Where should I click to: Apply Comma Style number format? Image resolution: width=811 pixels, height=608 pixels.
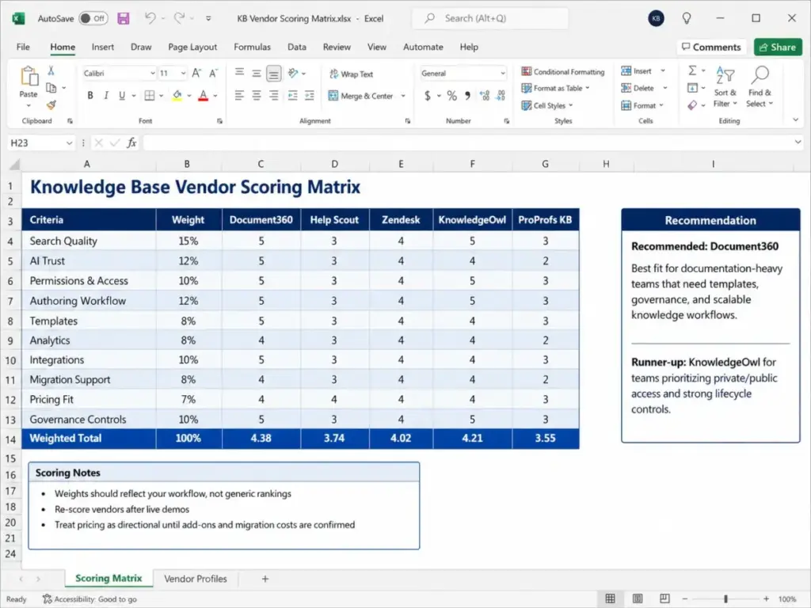(x=467, y=96)
